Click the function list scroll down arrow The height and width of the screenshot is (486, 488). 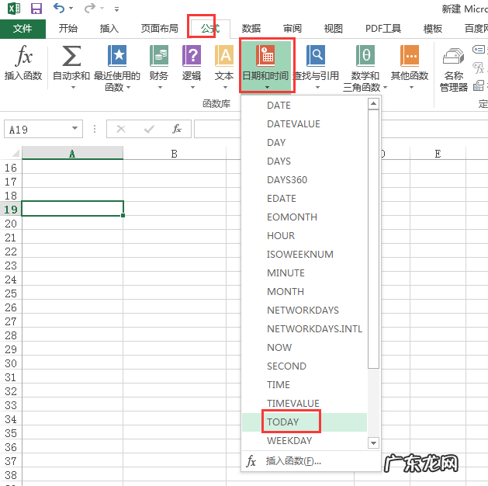(373, 443)
